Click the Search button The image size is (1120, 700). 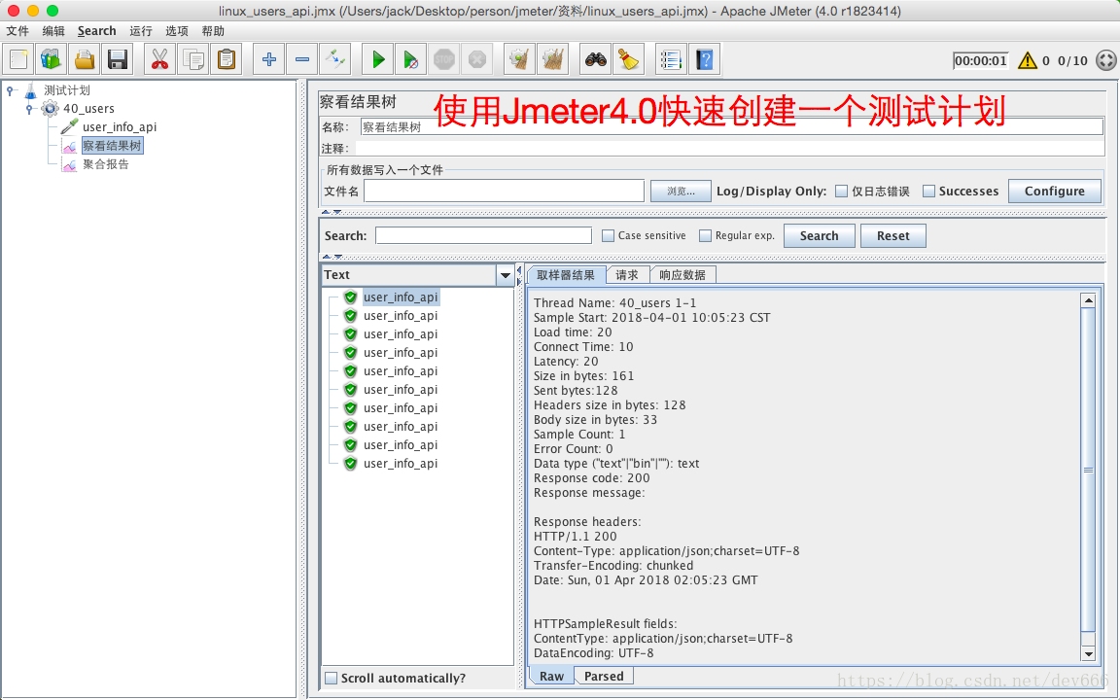click(820, 235)
